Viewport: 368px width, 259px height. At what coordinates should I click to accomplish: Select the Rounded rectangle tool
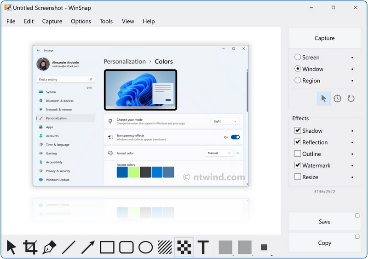coord(126,247)
